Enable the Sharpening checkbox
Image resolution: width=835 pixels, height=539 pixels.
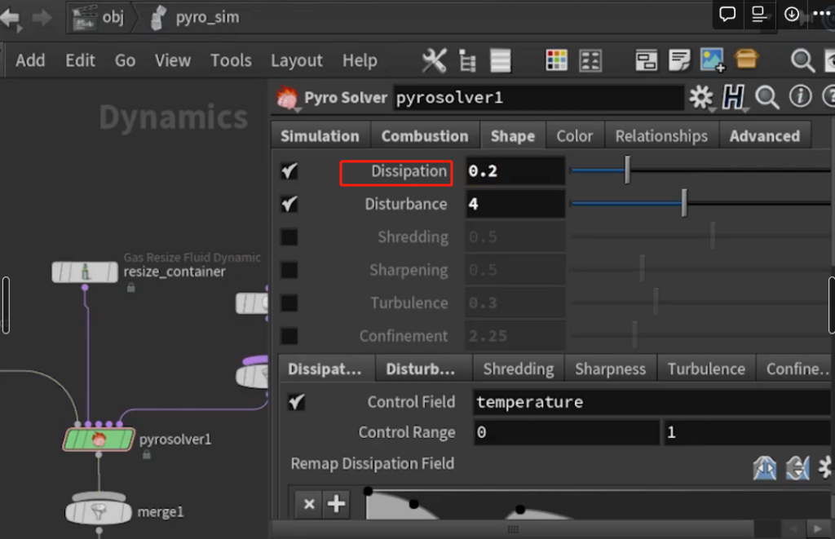pos(289,270)
